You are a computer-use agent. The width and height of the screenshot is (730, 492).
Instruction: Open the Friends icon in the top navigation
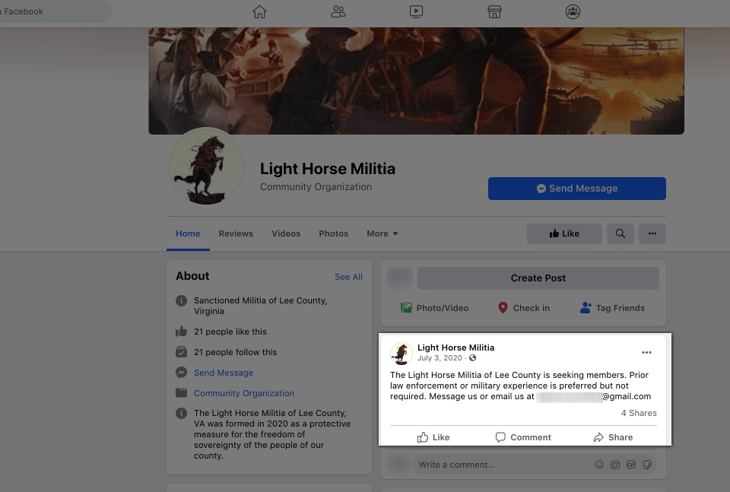(338, 11)
